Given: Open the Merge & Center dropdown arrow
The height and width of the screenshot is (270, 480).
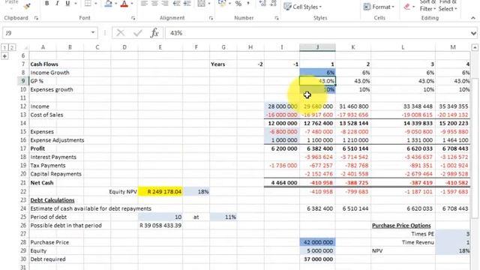Looking at the screenshot, I should click(x=209, y=4).
